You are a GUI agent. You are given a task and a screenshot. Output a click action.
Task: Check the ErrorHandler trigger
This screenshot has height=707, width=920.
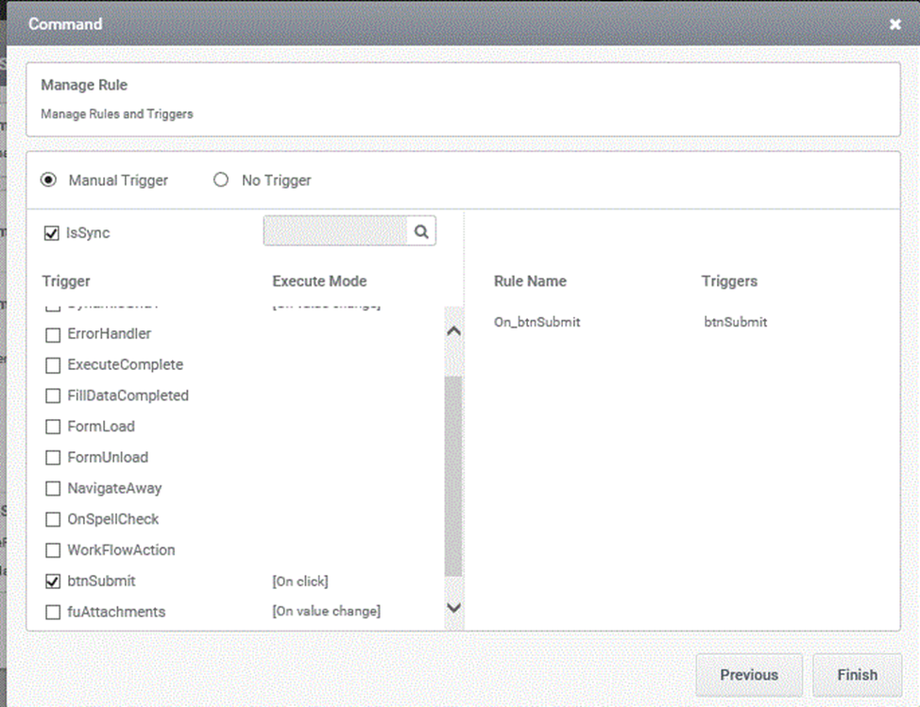click(53, 335)
